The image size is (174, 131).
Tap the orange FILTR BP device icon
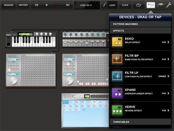click(117, 59)
